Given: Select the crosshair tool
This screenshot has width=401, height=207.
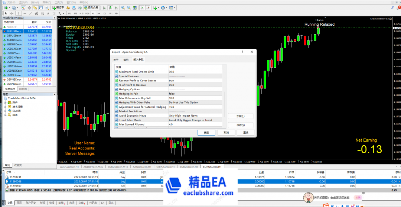Looking at the screenshot, I should [x=12, y=13].
